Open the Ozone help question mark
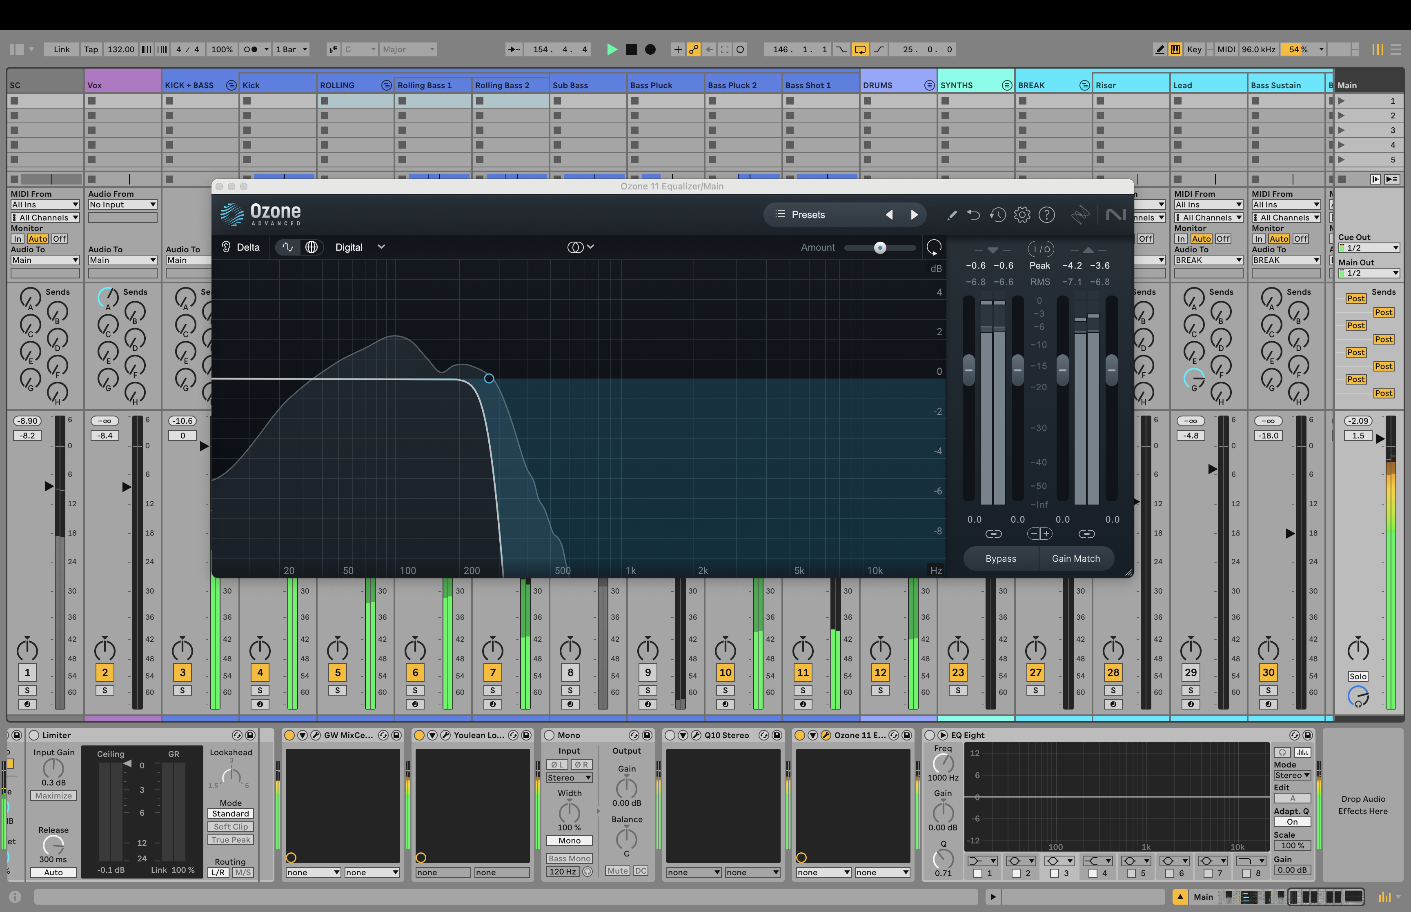 (x=1046, y=214)
